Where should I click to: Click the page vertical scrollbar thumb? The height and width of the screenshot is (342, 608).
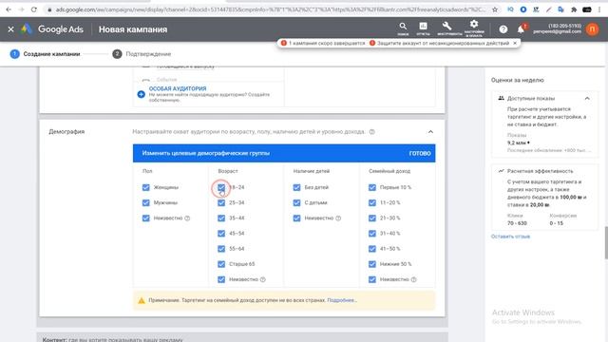pyautogui.click(x=606, y=243)
